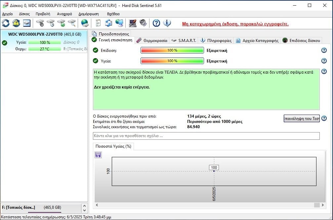Click help icon beside Υγεία bar
This screenshot has height=220, width=333.
tap(324, 61)
